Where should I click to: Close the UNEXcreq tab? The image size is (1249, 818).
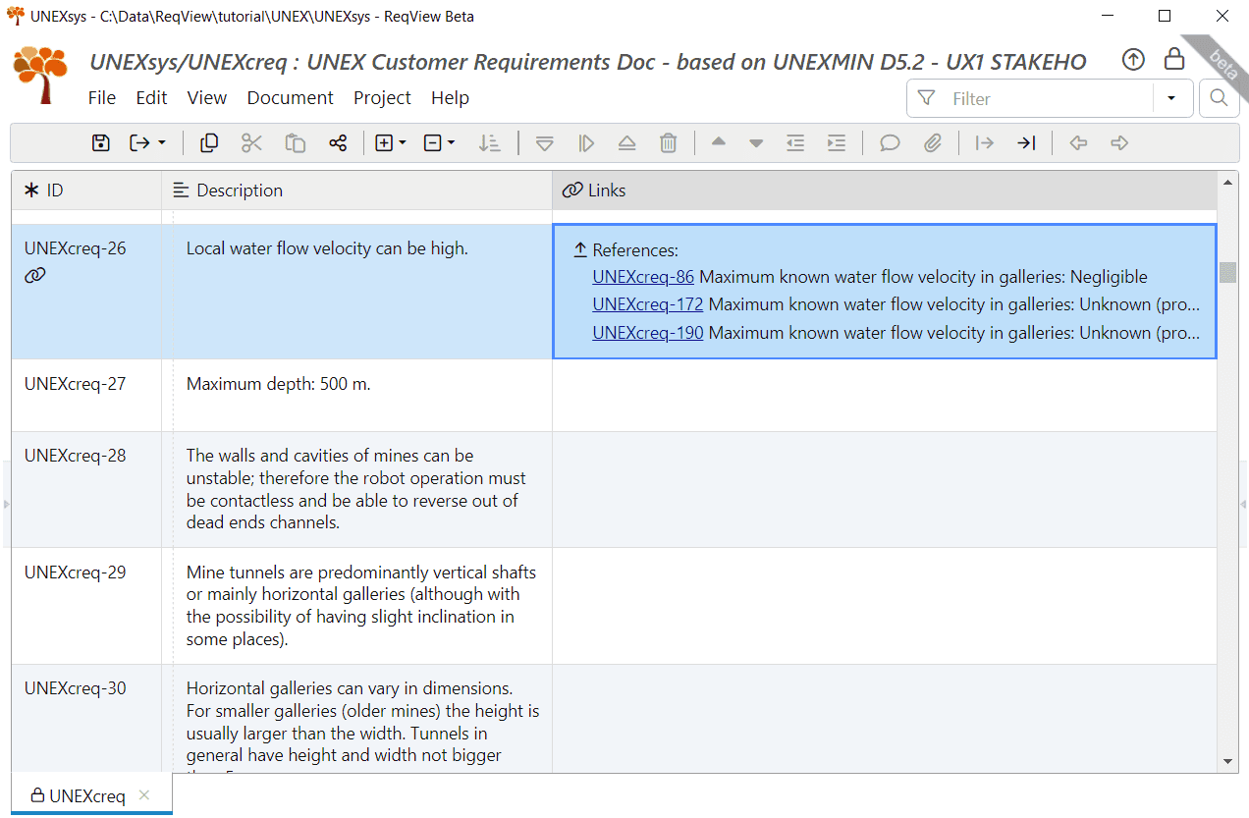point(144,795)
